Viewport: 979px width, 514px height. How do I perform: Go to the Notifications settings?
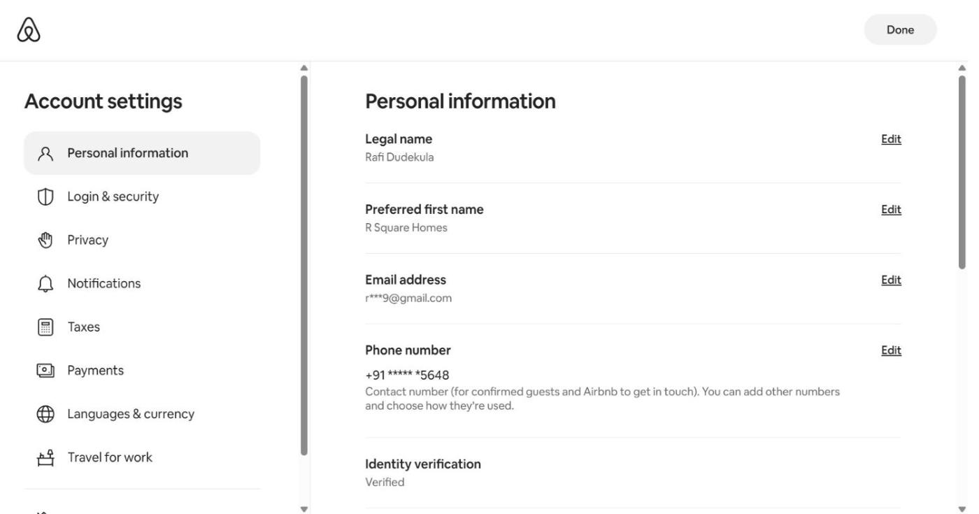[103, 283]
